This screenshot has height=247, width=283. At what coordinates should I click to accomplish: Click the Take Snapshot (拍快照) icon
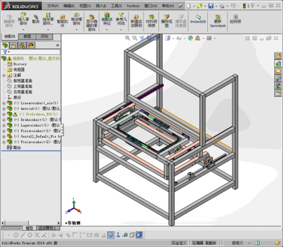click(x=235, y=19)
